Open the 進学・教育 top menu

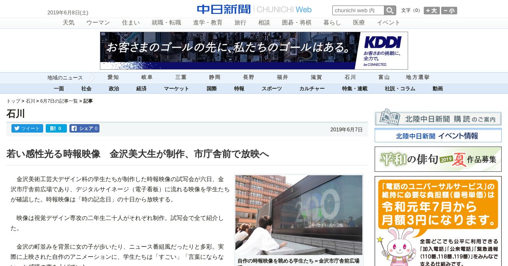click(208, 23)
